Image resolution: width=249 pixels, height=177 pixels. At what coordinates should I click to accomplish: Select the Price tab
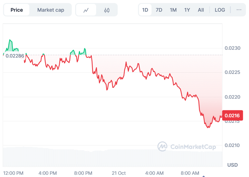[x=17, y=10]
